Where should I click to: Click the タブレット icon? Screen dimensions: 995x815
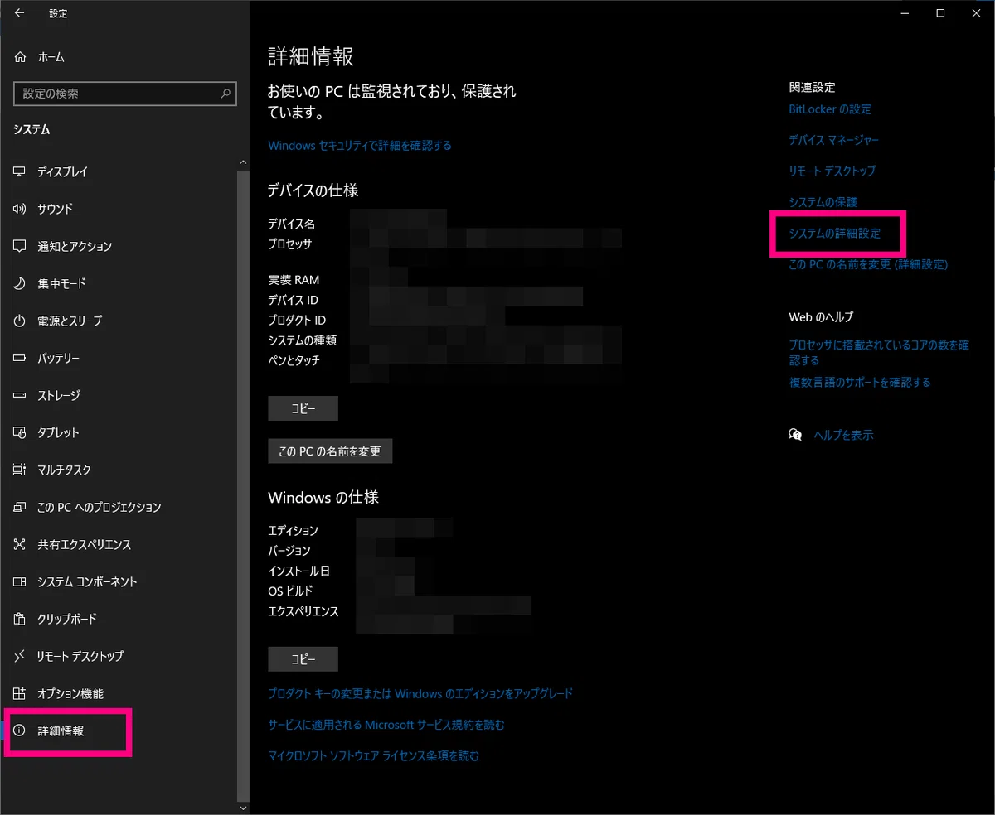(x=21, y=432)
